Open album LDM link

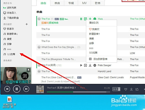point(133,53)
